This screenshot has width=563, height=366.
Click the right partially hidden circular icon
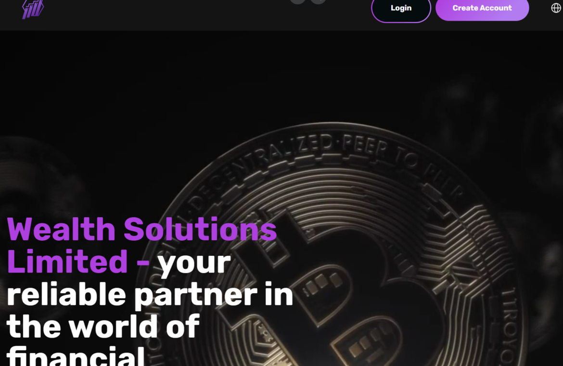point(318,2)
